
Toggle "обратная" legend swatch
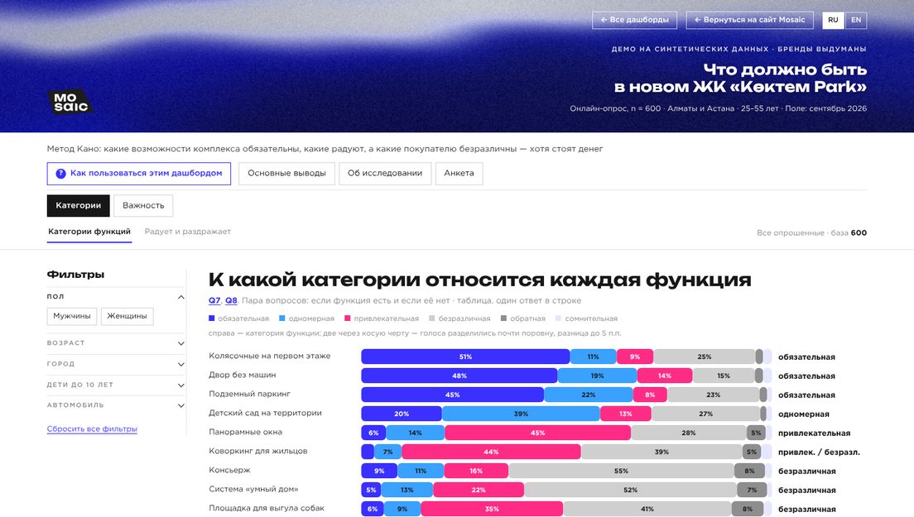(x=503, y=318)
